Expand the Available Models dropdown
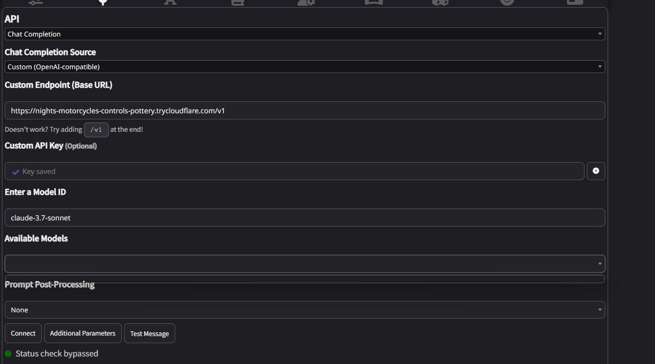 coord(305,264)
